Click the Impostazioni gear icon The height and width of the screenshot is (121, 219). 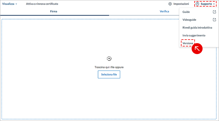click(170, 4)
